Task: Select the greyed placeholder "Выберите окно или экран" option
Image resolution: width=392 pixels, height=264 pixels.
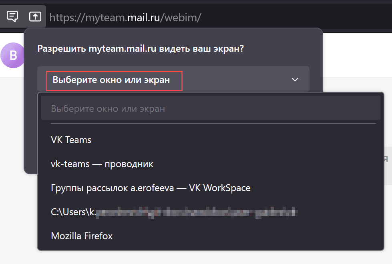Action: coord(211,109)
